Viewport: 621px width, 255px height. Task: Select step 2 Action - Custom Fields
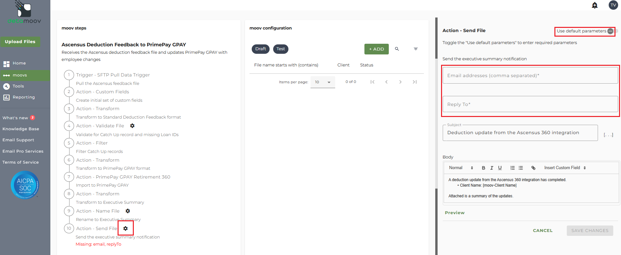coord(103,92)
